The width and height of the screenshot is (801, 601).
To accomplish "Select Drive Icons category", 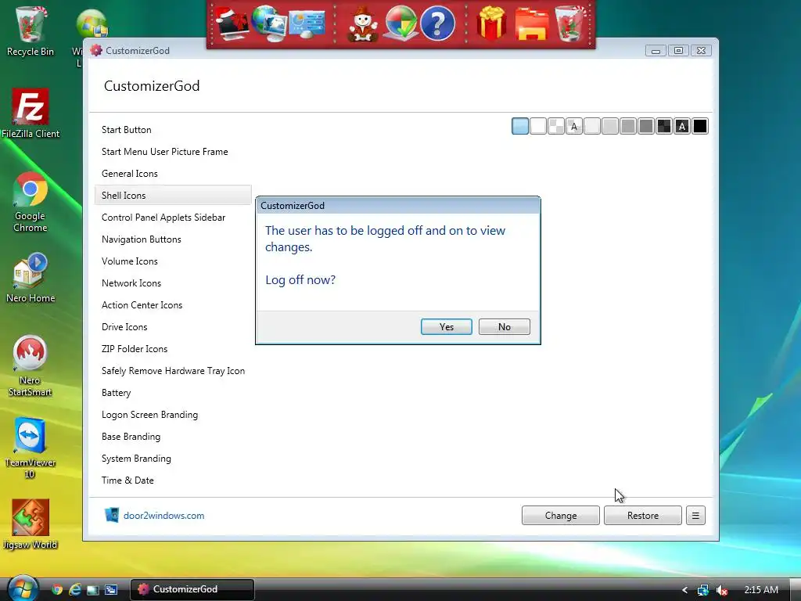I will 173,327.
